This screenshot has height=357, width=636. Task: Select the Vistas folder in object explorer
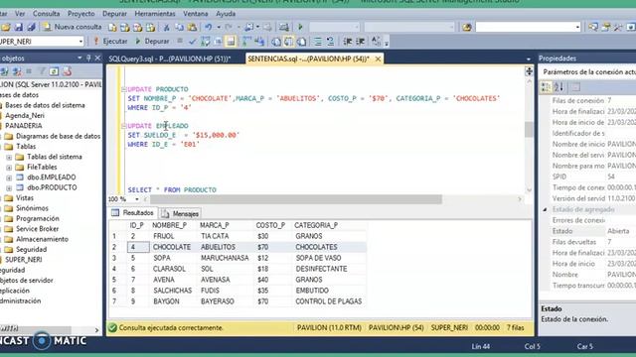(24, 198)
